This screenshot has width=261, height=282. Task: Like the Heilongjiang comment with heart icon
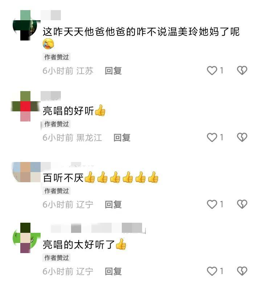pos(212,137)
